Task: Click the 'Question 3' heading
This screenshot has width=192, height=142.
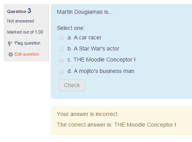Action: click(x=19, y=11)
